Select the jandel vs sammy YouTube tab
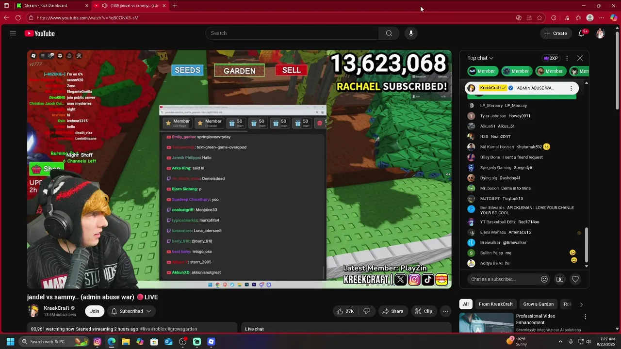This screenshot has height=349, width=621. pos(131,5)
